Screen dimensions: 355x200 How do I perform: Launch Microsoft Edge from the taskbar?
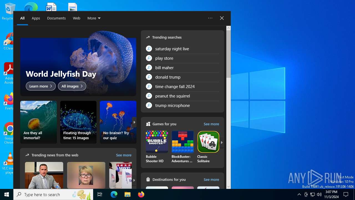point(114,194)
